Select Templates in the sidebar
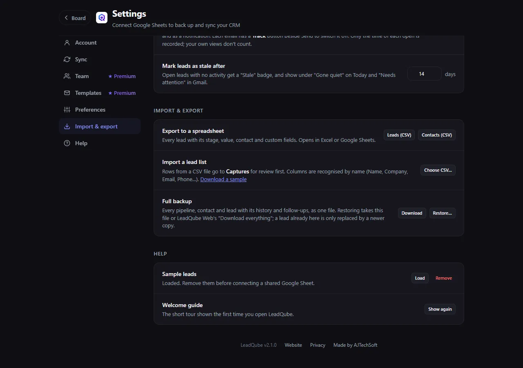Screen dimensions: 523x368 pyautogui.click(x=100, y=93)
